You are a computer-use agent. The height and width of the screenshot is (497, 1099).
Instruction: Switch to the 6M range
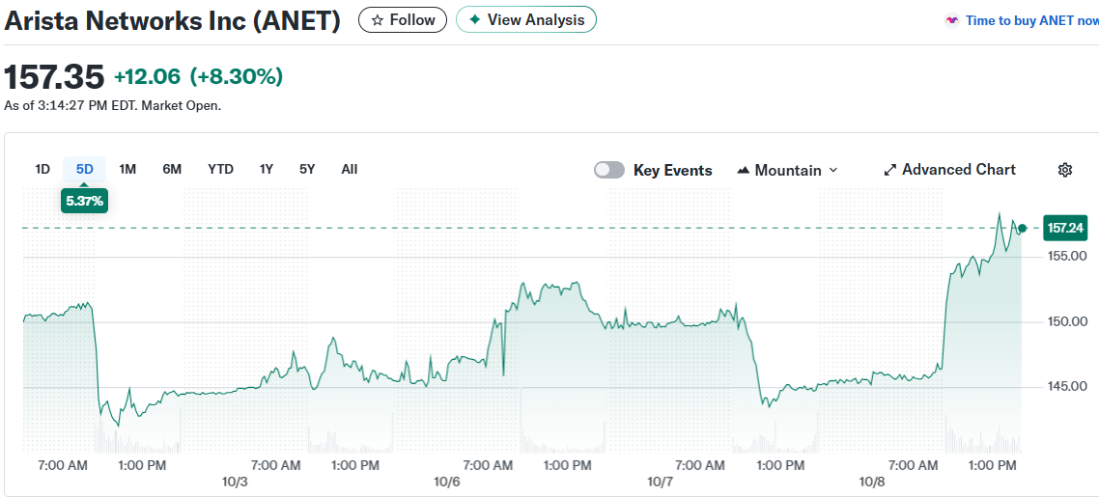coord(172,169)
